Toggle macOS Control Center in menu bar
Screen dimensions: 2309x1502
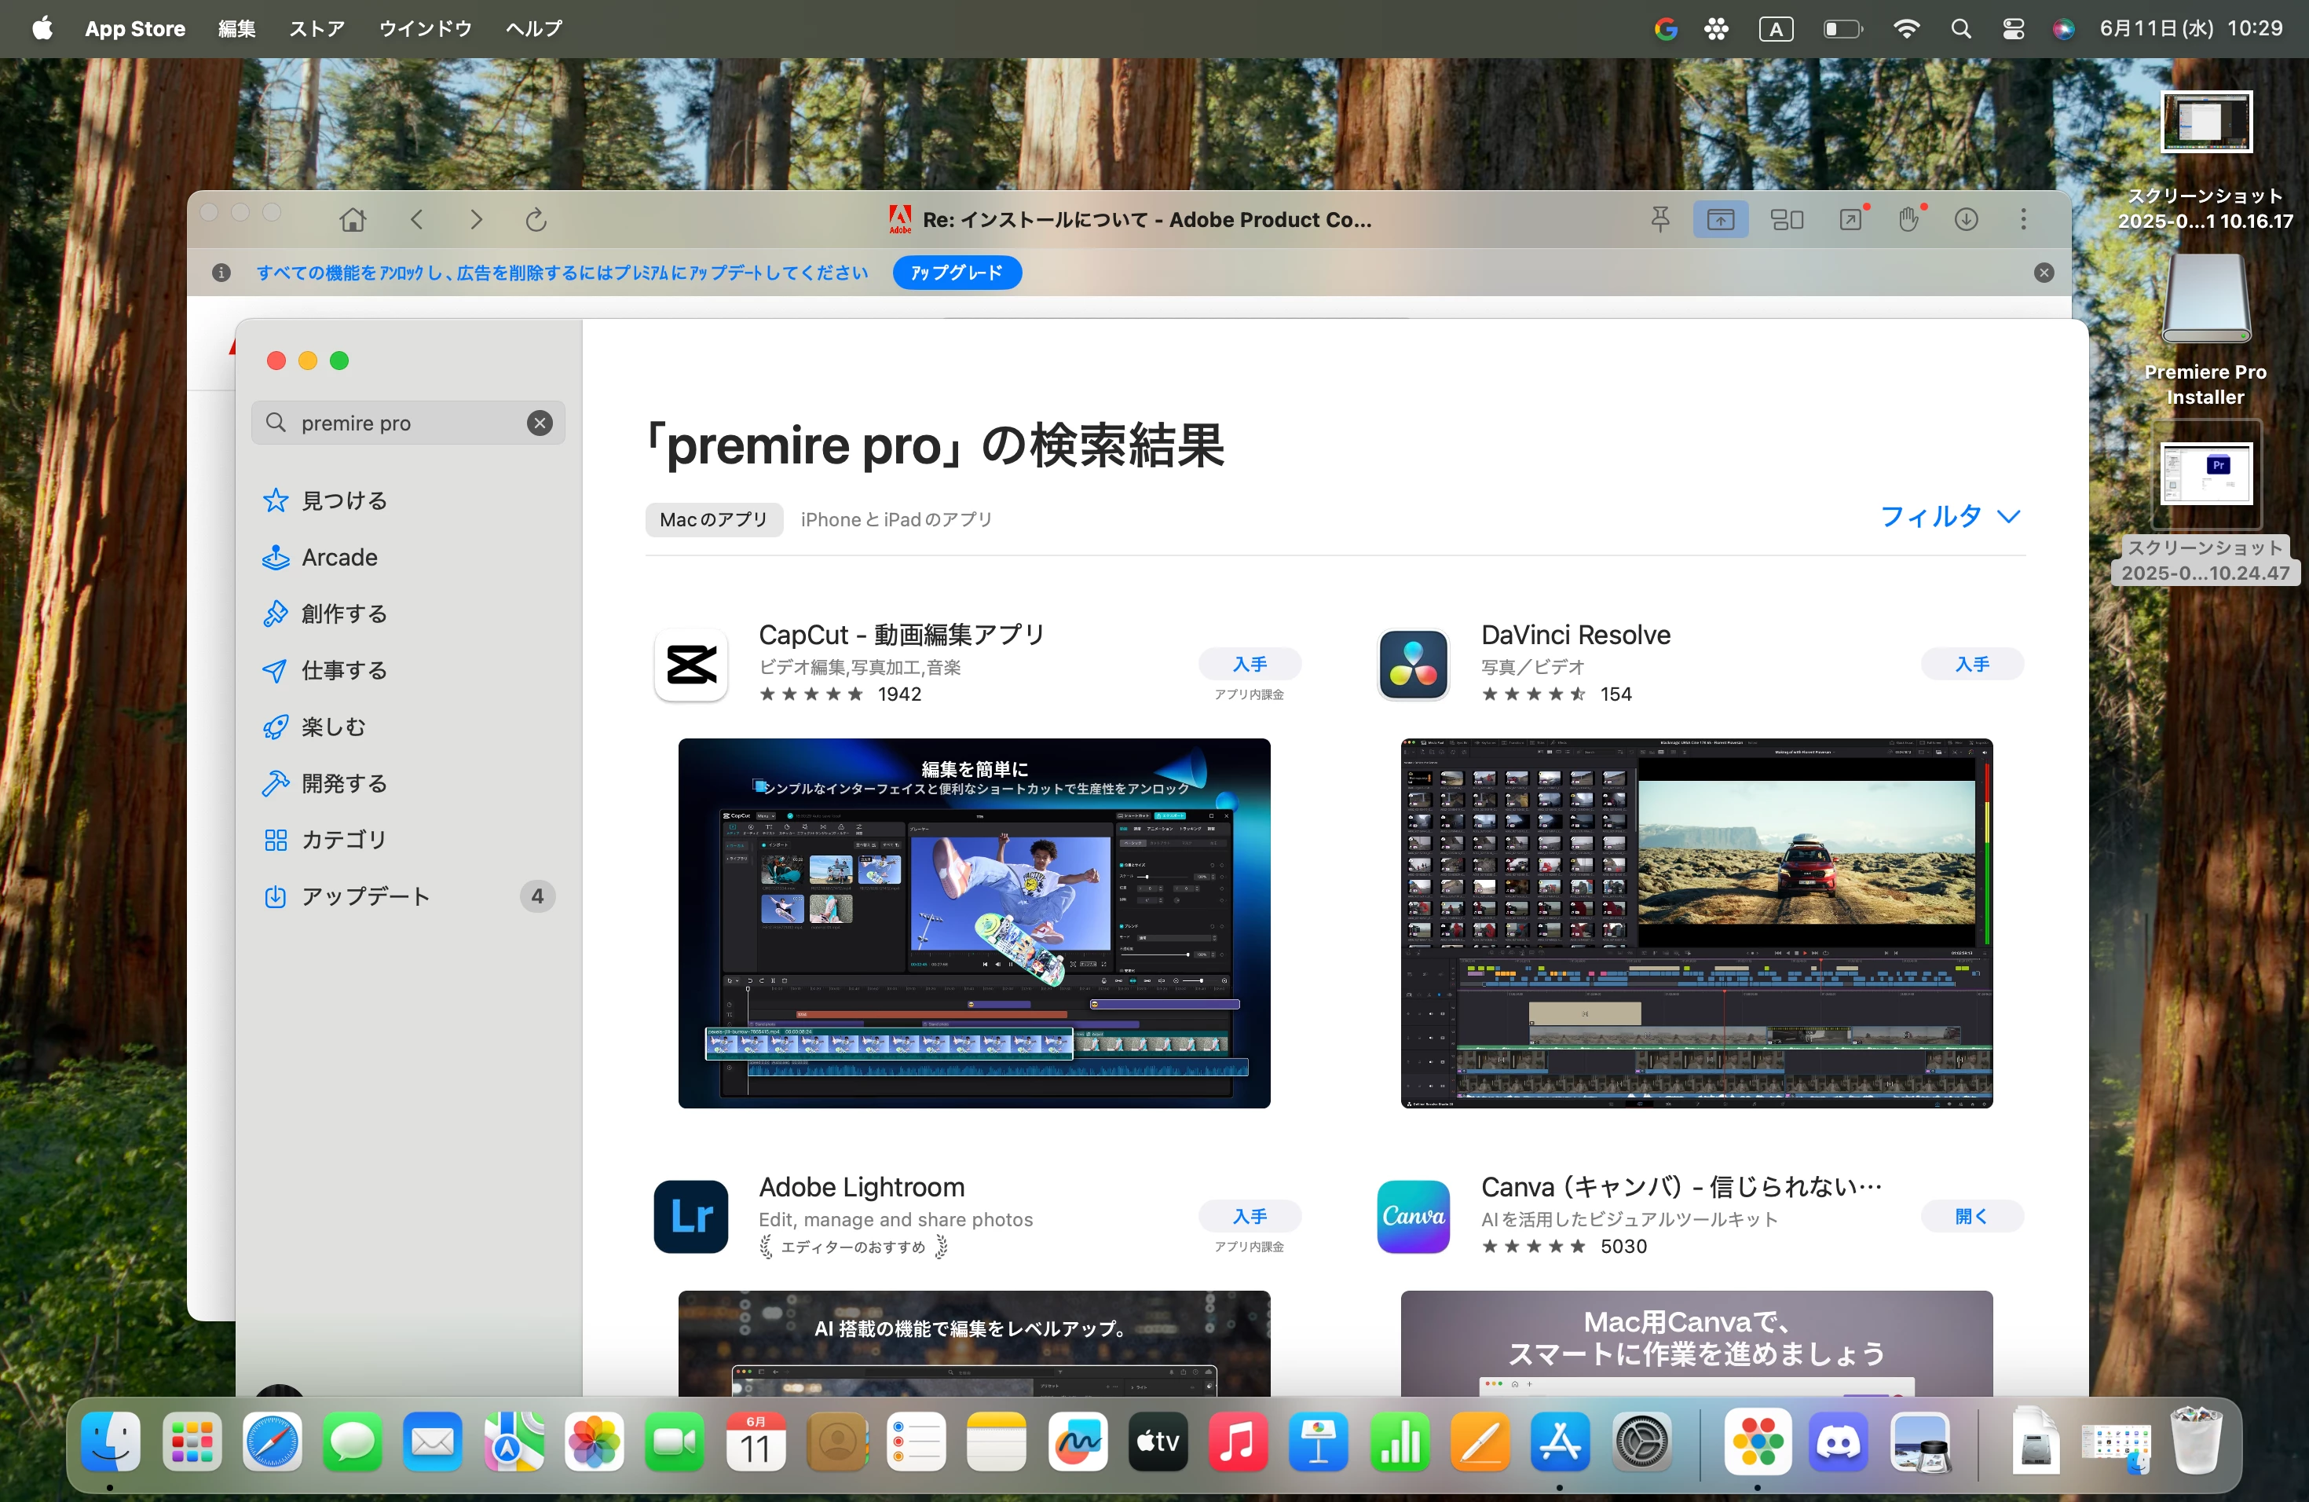[2013, 29]
